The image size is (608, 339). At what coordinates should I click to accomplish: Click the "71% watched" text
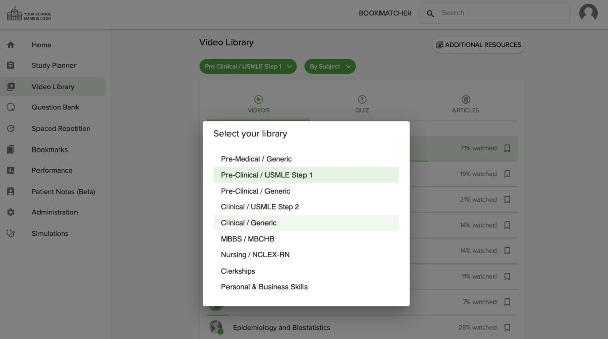pos(478,148)
